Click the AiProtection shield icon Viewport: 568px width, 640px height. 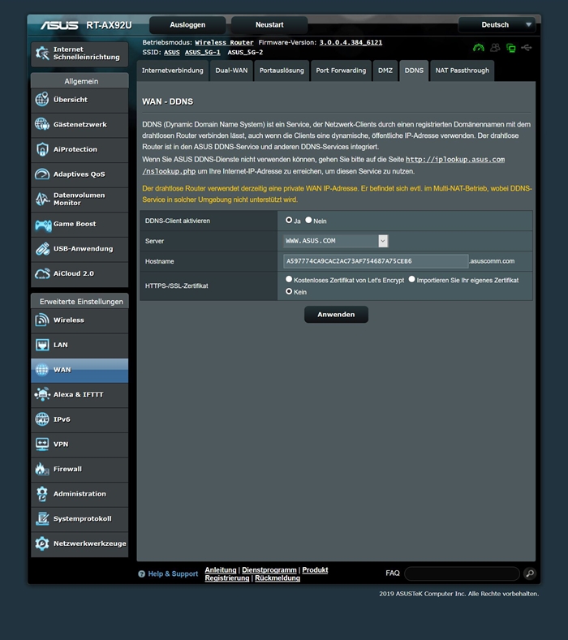pos(42,149)
